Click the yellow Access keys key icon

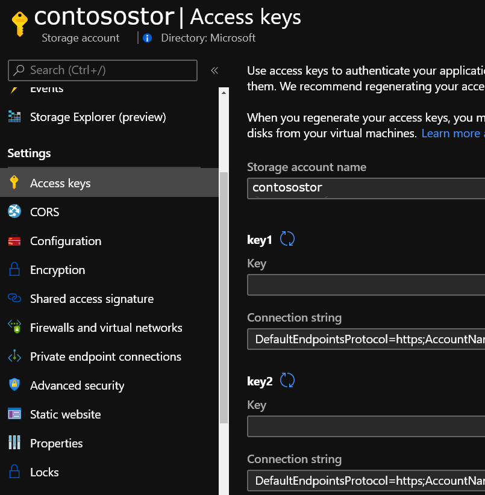pyautogui.click(x=16, y=182)
